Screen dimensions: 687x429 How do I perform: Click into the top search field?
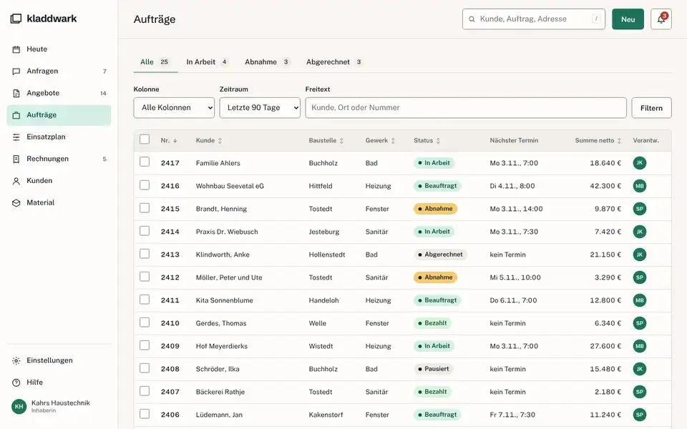tap(534, 19)
